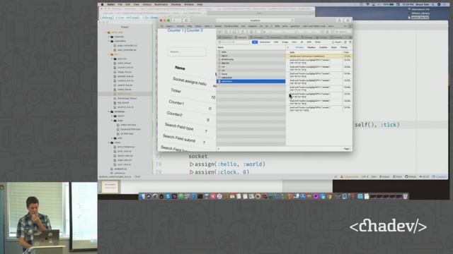The width and height of the screenshot is (453, 254).
Task: Open the Cookies detail tab
Action: [323, 47]
